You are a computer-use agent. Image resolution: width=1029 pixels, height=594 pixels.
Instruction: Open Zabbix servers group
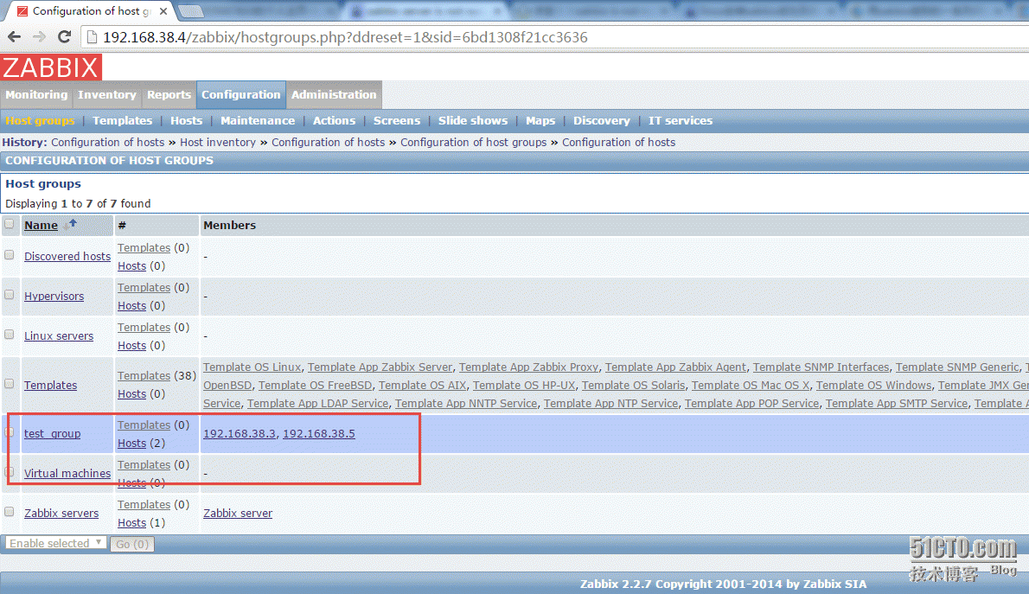(x=61, y=514)
